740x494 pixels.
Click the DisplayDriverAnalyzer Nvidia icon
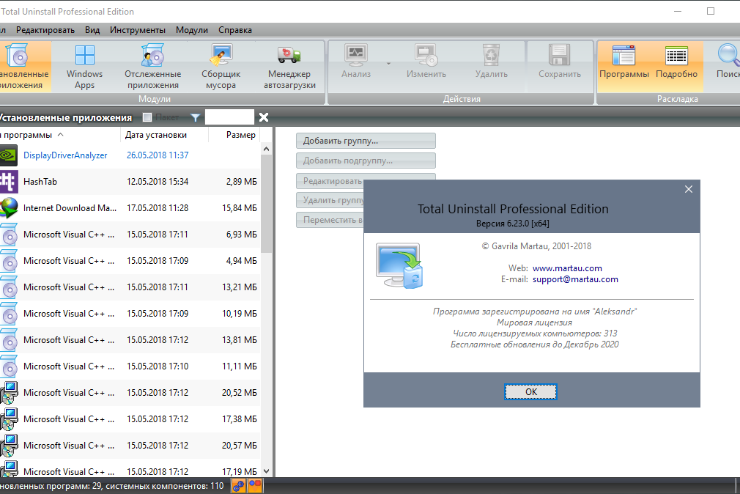pos(9,155)
